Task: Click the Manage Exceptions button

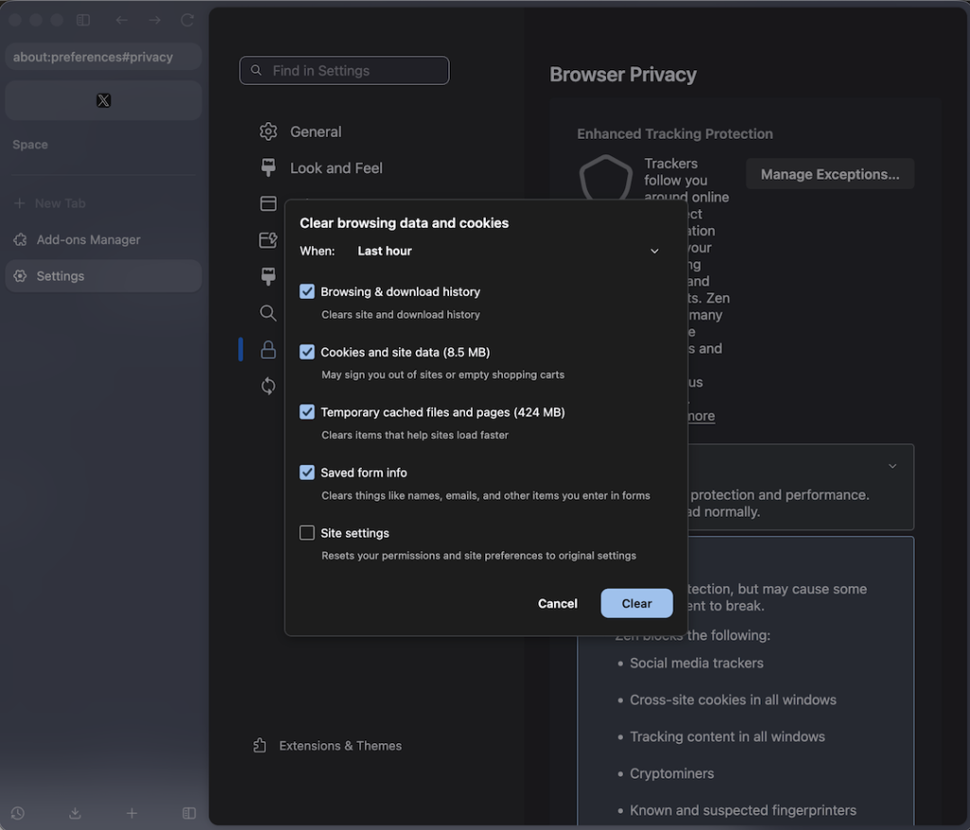Action: (829, 174)
